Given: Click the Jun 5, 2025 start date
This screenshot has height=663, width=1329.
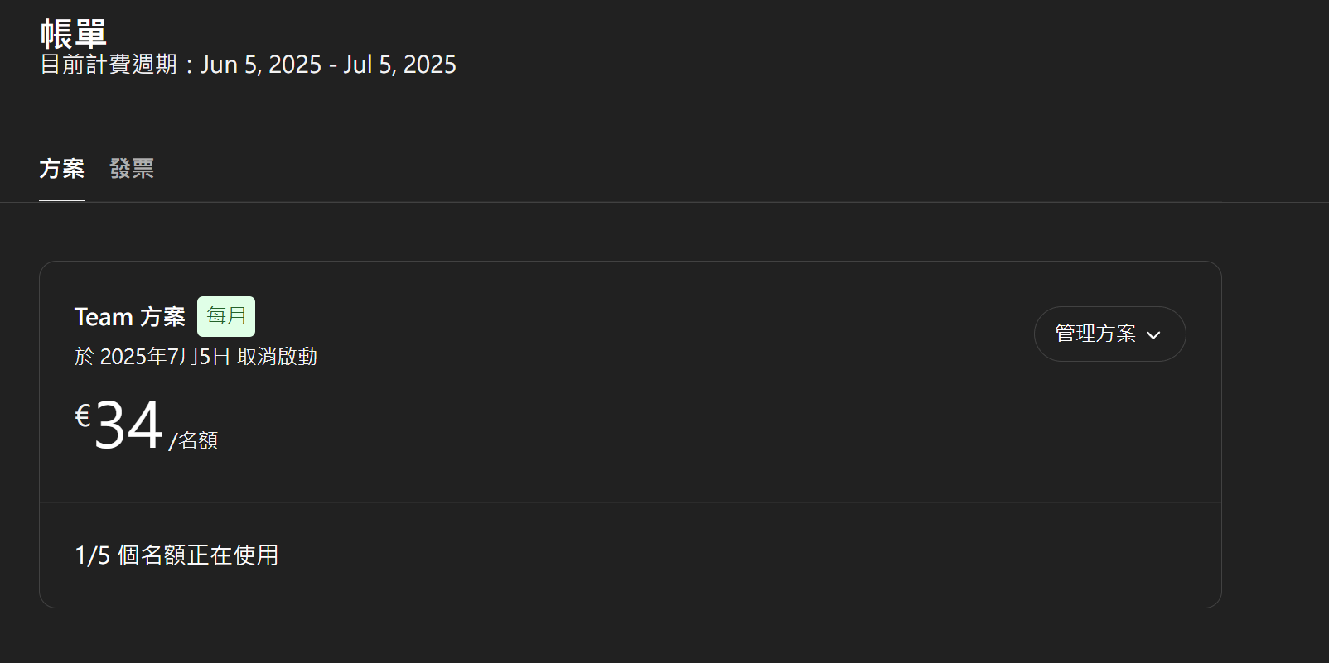Looking at the screenshot, I should pos(261,65).
